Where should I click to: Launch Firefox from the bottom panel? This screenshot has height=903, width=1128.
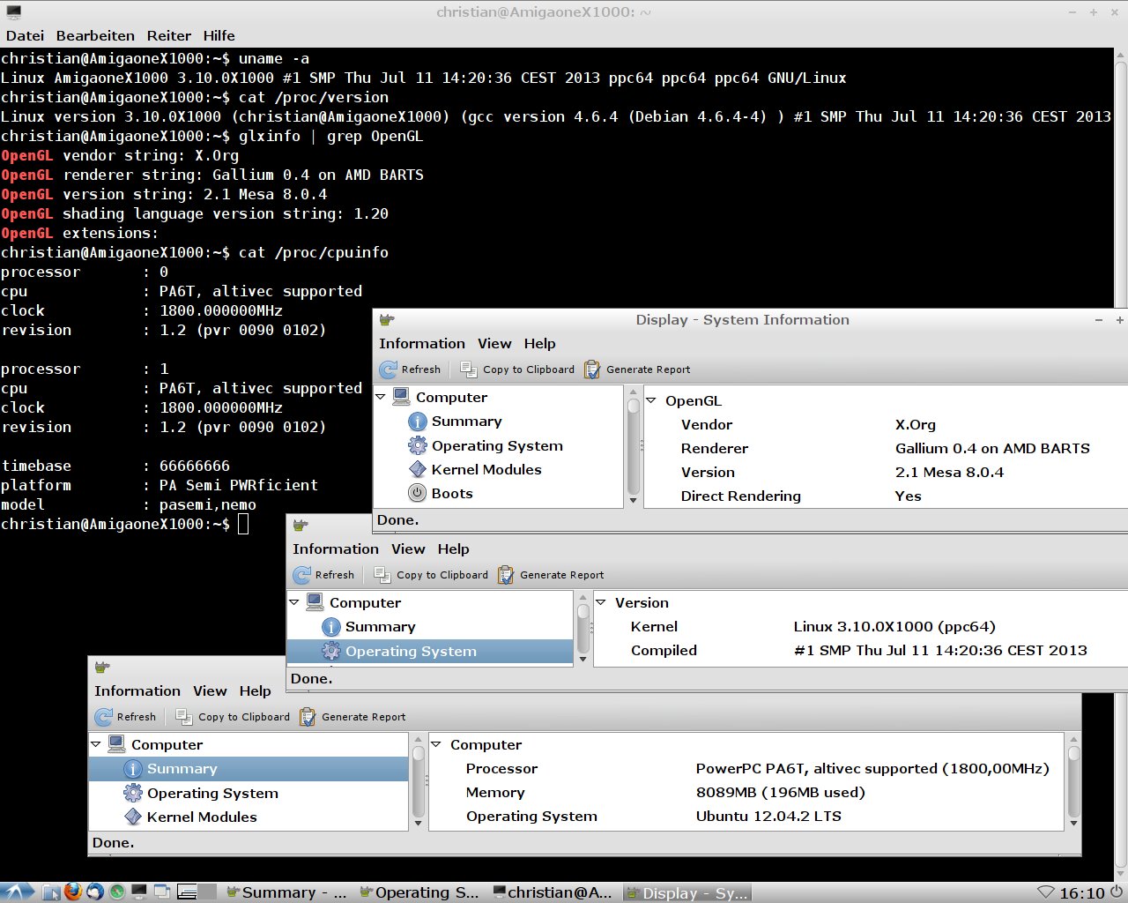[73, 892]
